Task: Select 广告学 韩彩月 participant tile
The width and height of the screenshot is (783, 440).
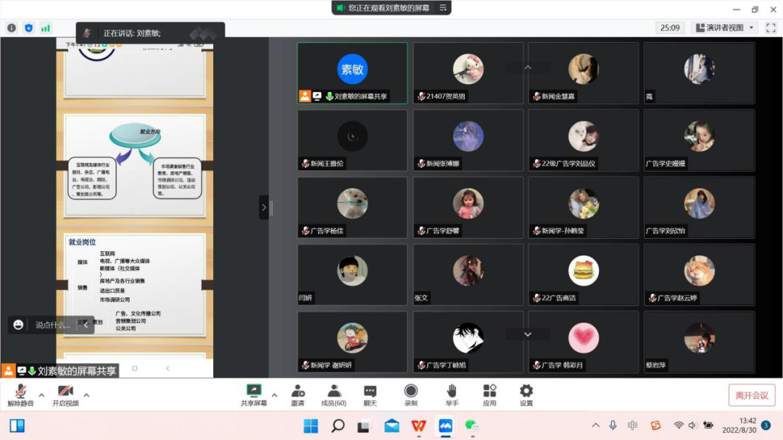Action: [583, 342]
